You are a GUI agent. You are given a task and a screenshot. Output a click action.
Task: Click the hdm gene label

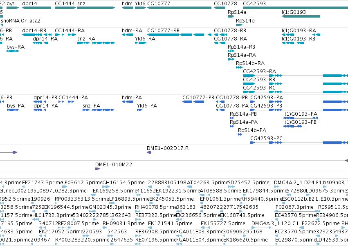127,4
